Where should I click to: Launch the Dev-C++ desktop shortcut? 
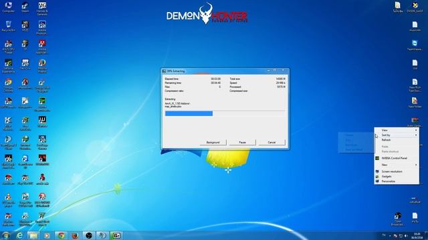[x=25, y=65]
